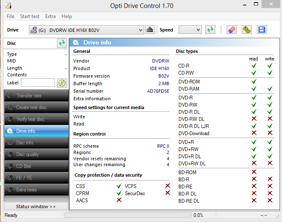Click the Drive info header disc icon
This screenshot has width=282, height=222.
click(x=76, y=42)
